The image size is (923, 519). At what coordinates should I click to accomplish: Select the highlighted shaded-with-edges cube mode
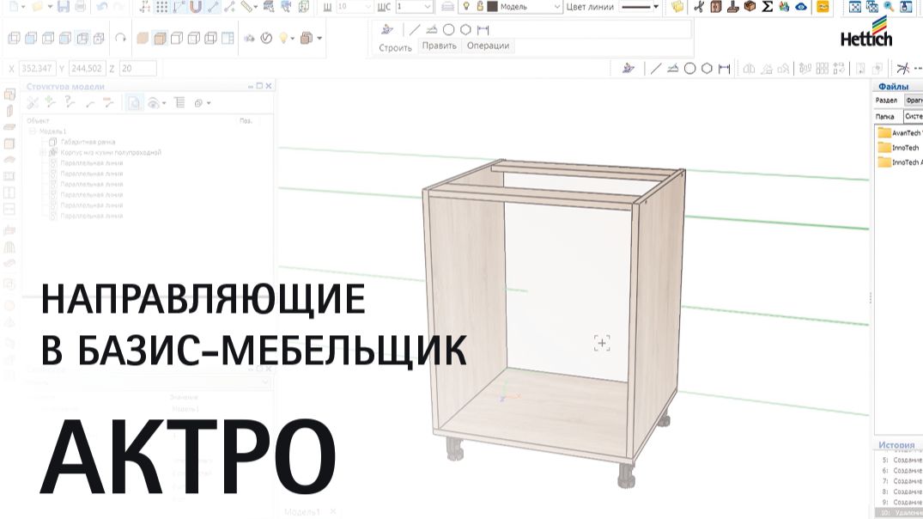pyautogui.click(x=160, y=39)
